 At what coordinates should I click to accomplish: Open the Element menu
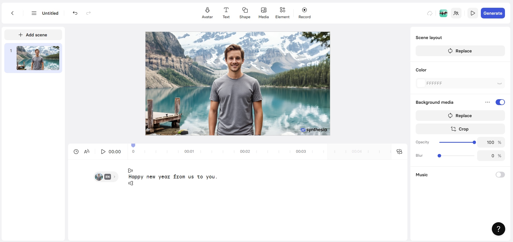(x=282, y=13)
